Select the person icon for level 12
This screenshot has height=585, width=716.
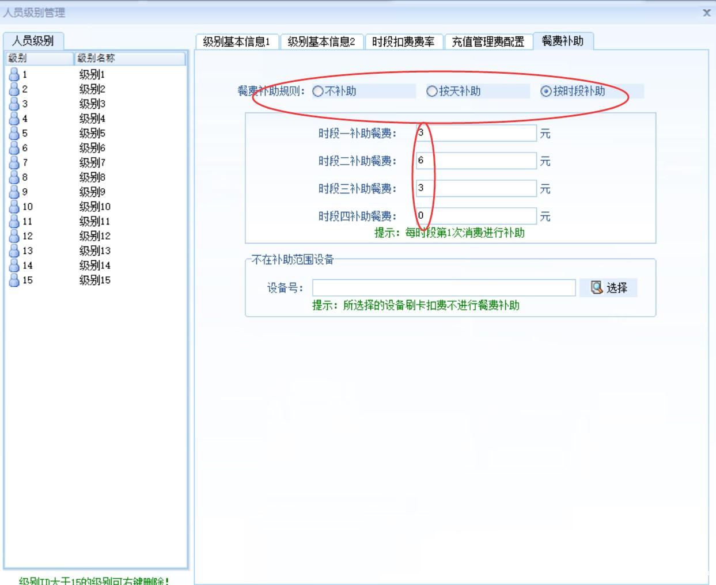[14, 236]
